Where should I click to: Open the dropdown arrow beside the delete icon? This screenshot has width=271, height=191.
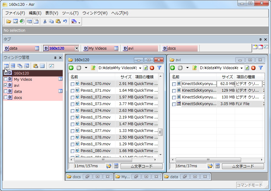click(79, 23)
